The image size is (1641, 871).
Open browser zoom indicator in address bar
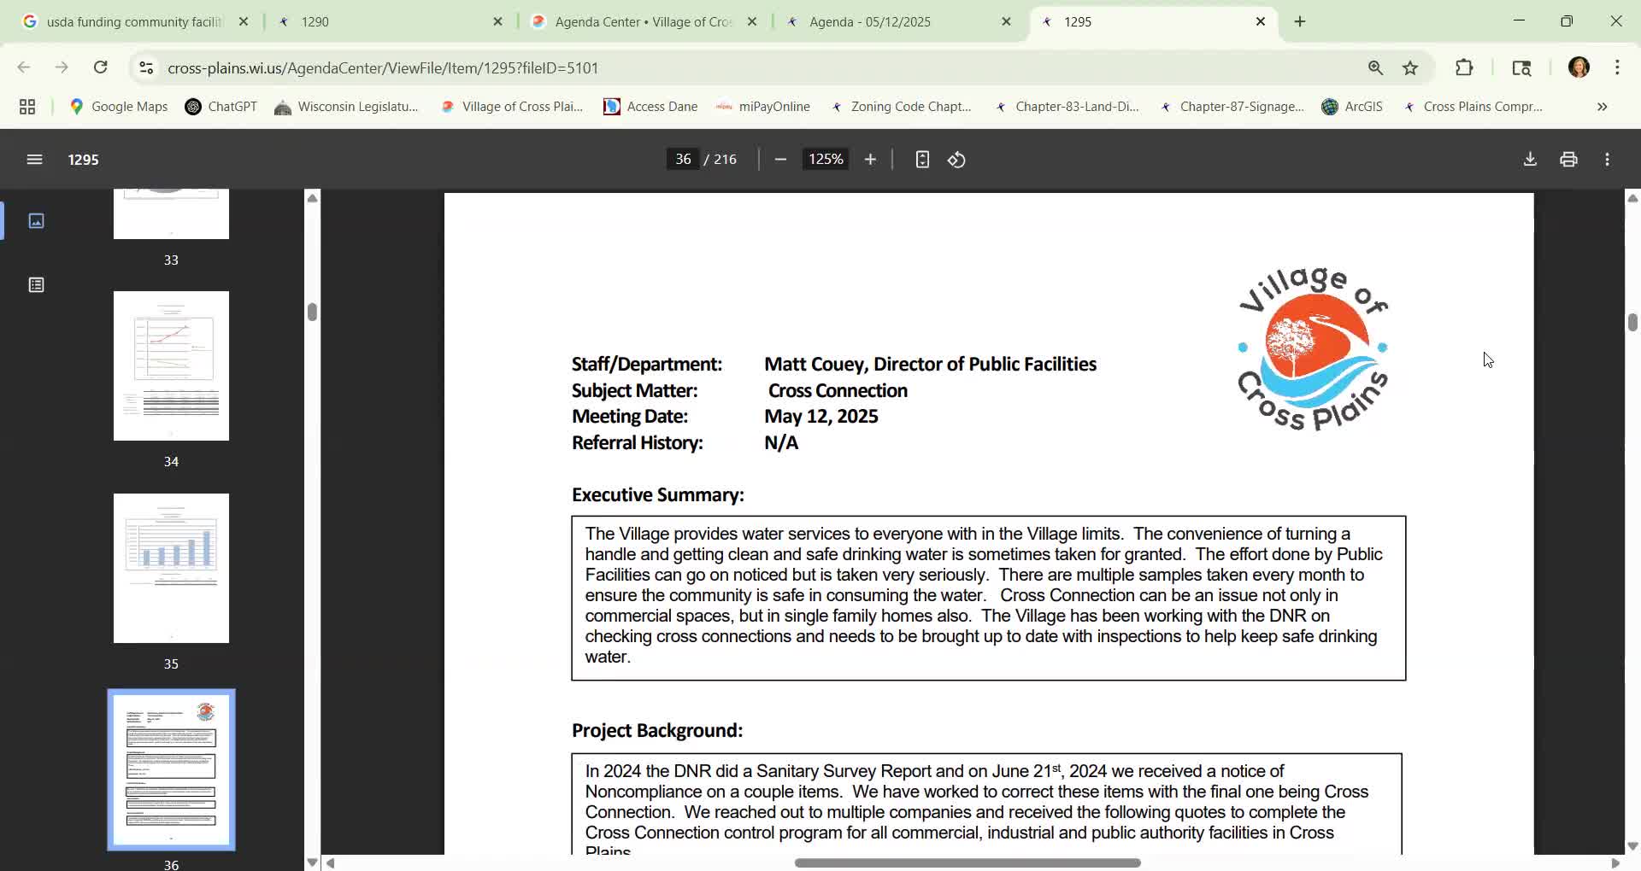(1375, 67)
